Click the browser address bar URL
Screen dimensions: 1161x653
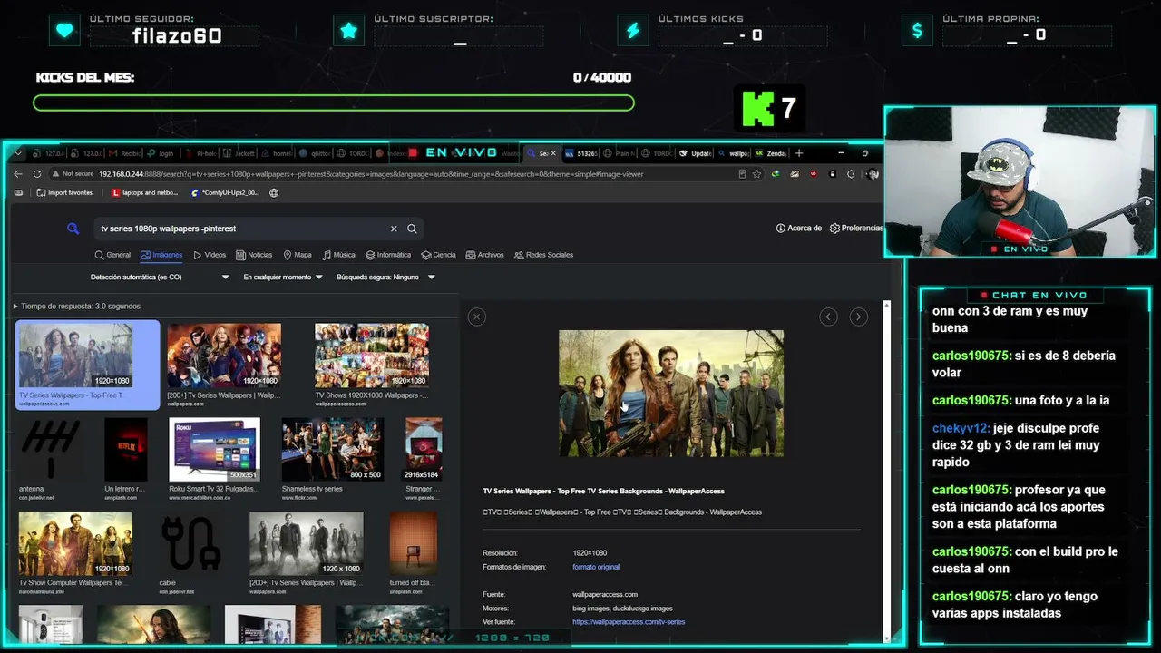[x=372, y=174]
